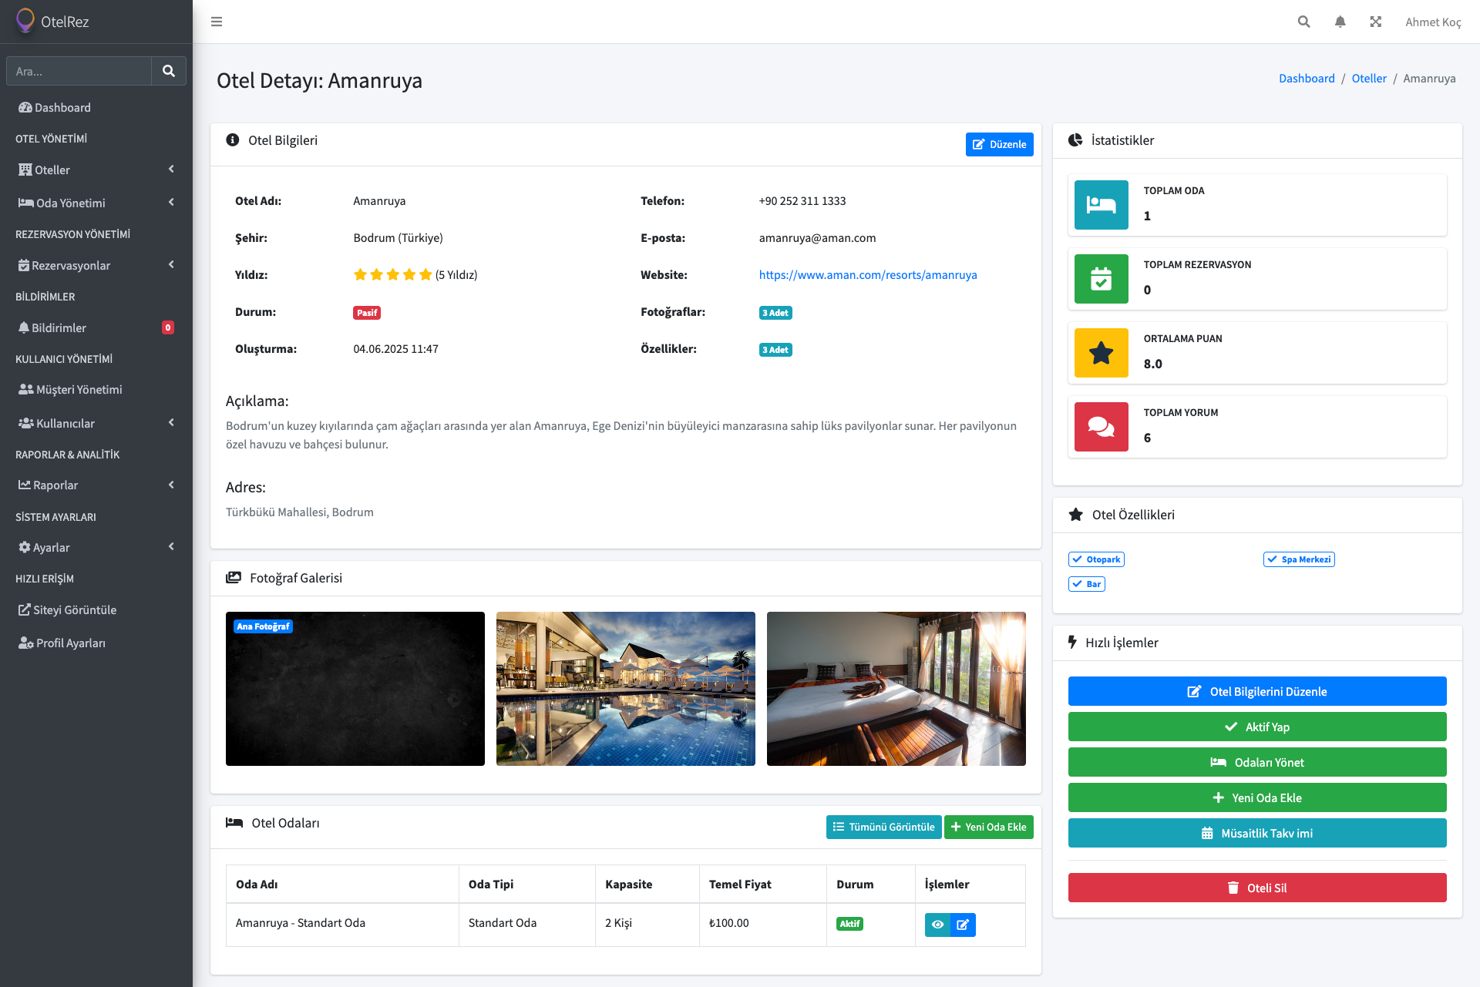
Task: Open the dark Ana Fotoğraf thumbnail
Action: [x=355, y=689]
